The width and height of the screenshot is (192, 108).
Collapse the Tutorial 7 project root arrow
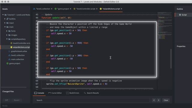[x=3, y=15]
